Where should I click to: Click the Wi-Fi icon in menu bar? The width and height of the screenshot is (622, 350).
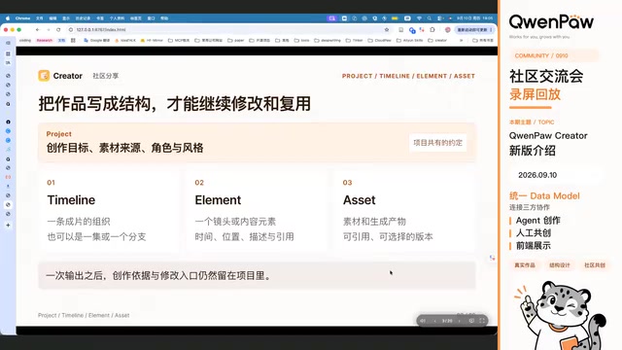click(x=419, y=18)
